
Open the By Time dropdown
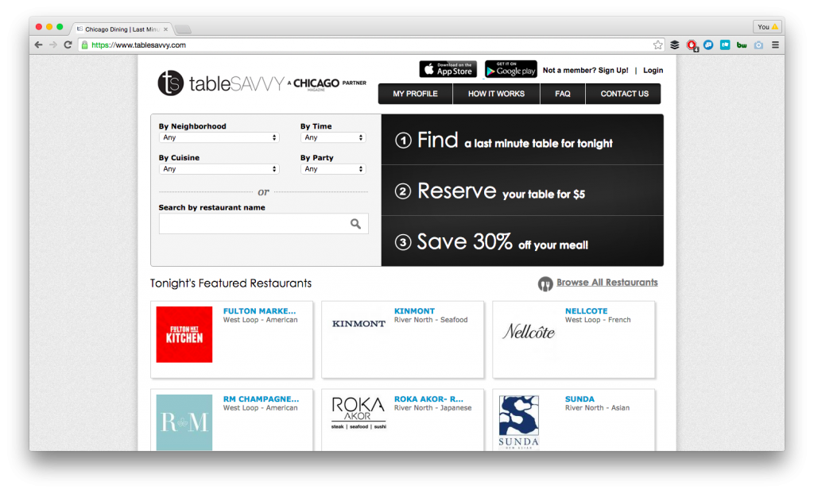[333, 137]
